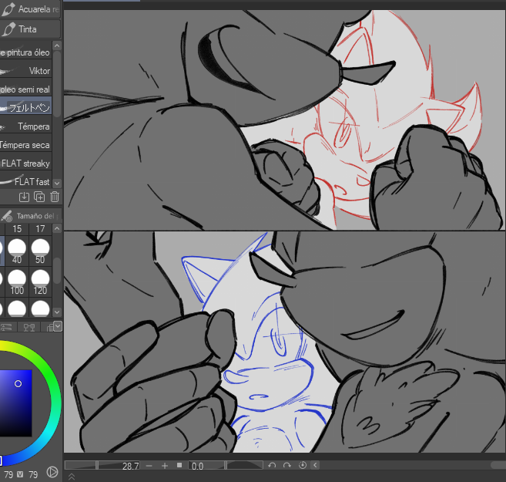Click the 28.7 zoom value field

coord(130,466)
